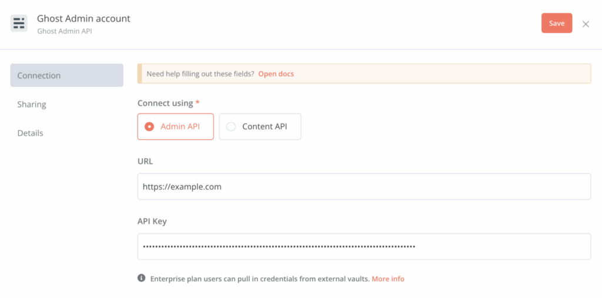
Task: Open the docs link in help banner
Action: pos(276,74)
